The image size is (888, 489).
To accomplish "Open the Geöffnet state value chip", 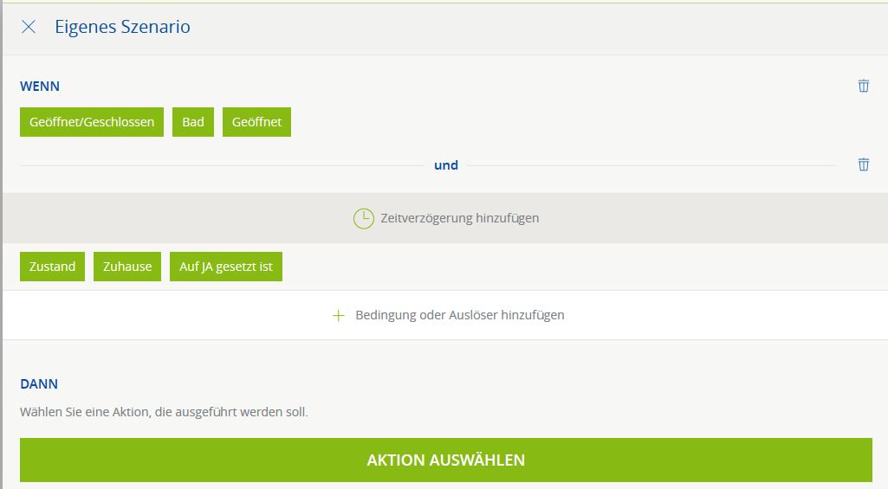I will click(x=256, y=122).
